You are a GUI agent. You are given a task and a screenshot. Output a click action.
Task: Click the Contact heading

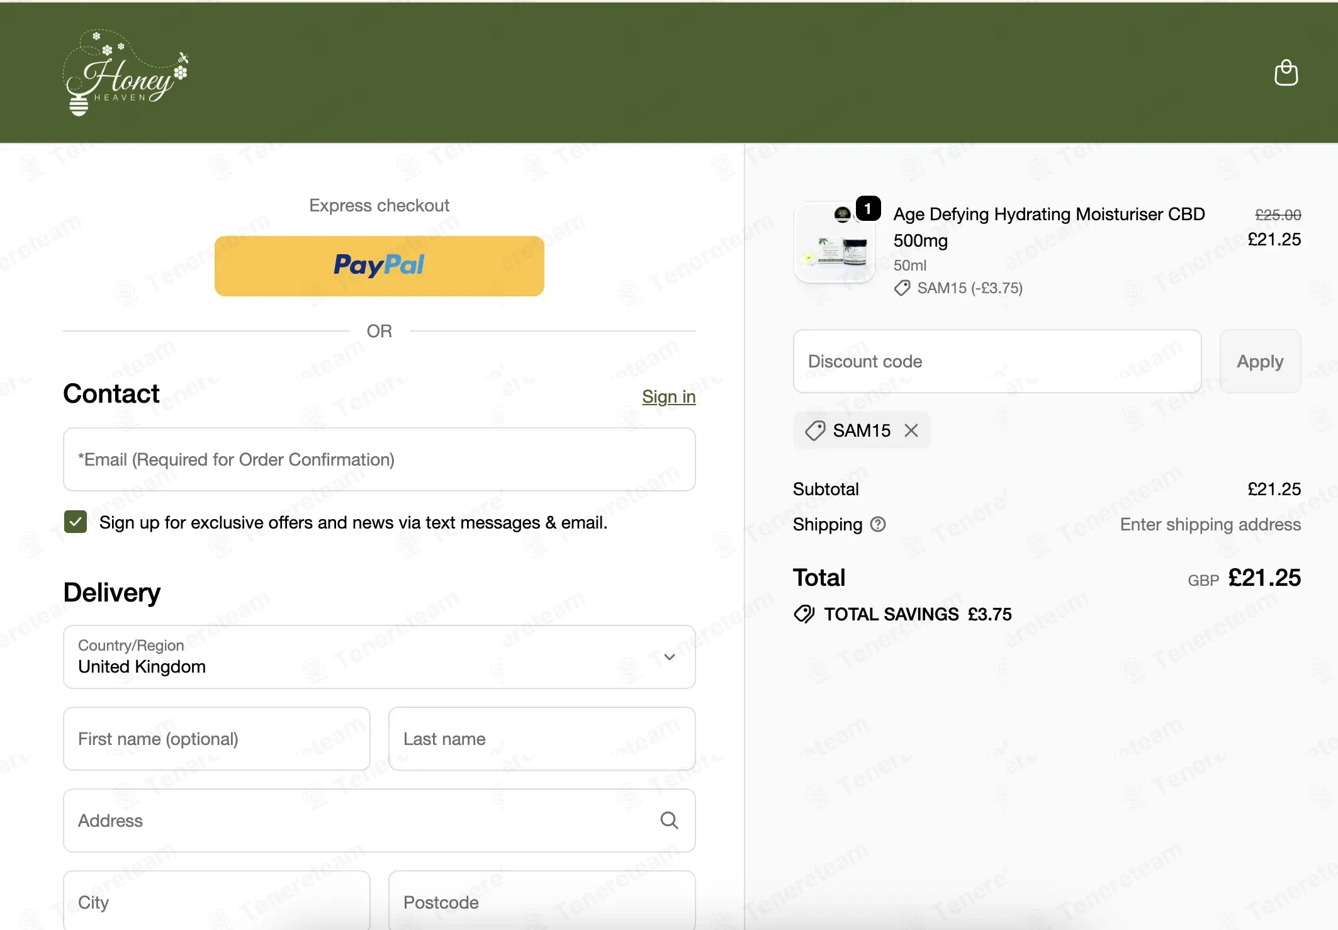111,394
